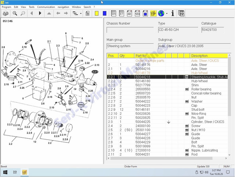Click the print icon in the toolbar
The height and width of the screenshot is (177, 235).
6,13
